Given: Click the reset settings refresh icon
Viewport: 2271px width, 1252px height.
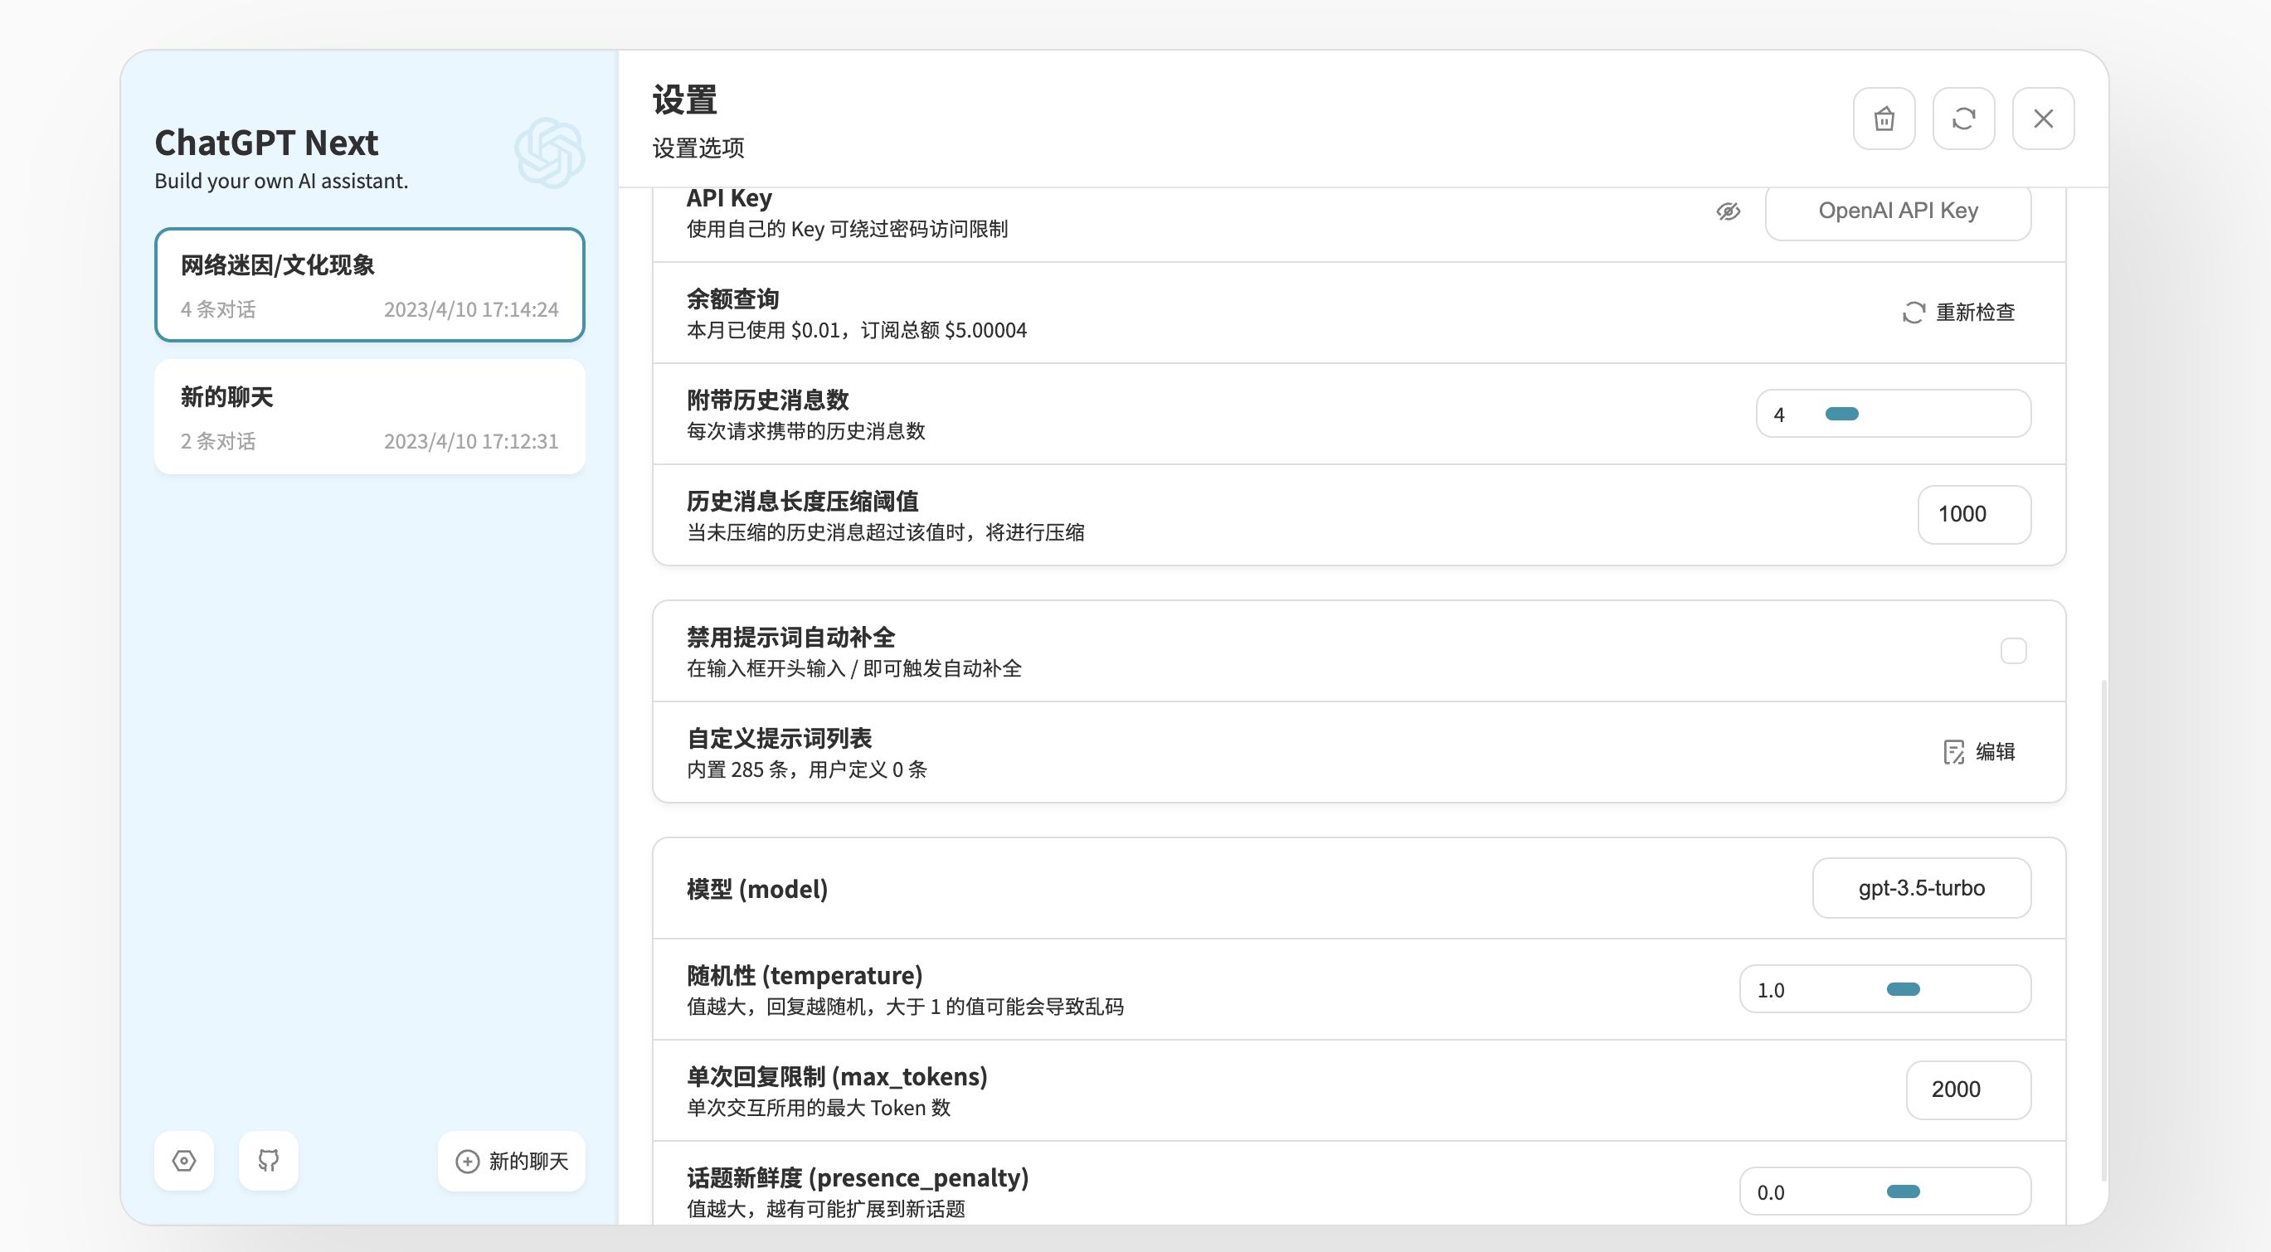Looking at the screenshot, I should point(1963,118).
